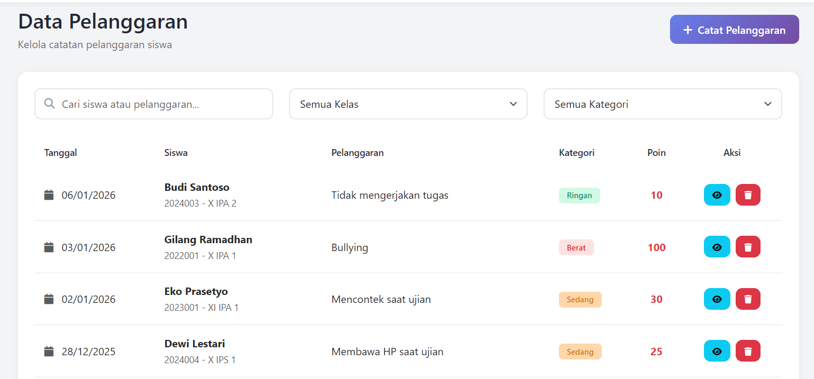
Task: Open the Semua Kategori dropdown
Action: click(663, 104)
